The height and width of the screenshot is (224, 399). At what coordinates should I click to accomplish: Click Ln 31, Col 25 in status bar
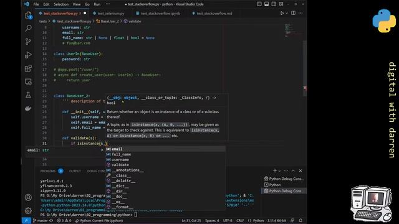(x=191, y=220)
